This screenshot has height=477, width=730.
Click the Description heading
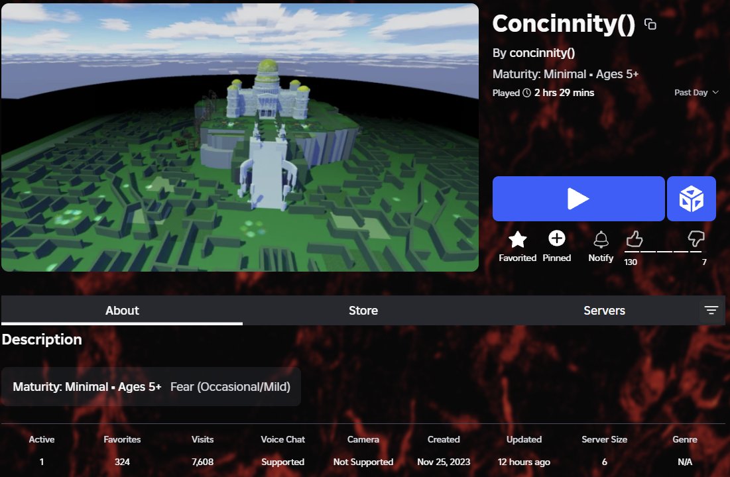pyautogui.click(x=42, y=339)
